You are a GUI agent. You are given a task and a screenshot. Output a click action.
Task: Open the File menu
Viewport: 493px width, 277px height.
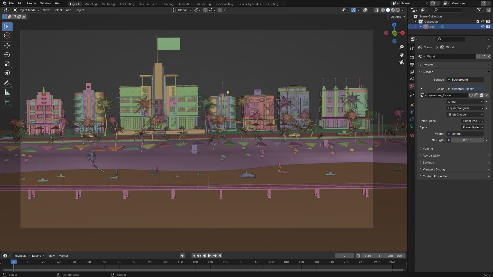[x=11, y=4]
